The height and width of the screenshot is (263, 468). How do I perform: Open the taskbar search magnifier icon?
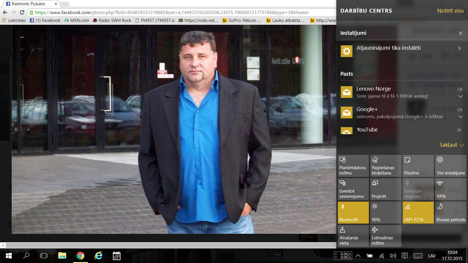pyautogui.click(x=26, y=256)
